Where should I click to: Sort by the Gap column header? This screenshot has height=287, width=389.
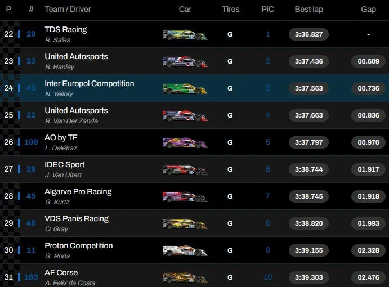[369, 9]
